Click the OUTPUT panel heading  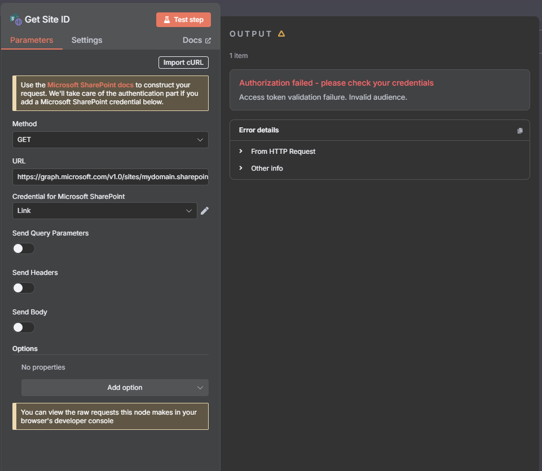[250, 34]
